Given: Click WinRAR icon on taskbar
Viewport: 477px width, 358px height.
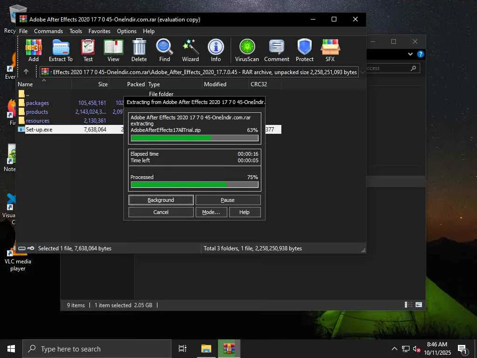Looking at the screenshot, I should (x=229, y=349).
